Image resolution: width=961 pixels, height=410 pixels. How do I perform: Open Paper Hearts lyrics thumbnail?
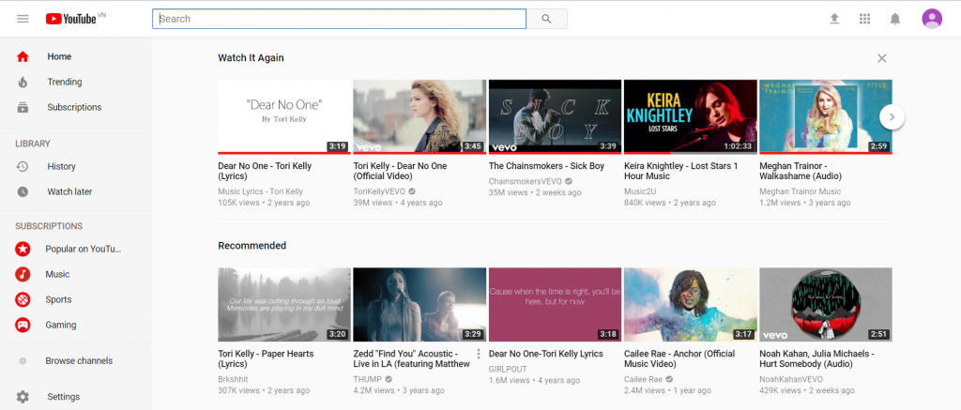click(x=284, y=305)
